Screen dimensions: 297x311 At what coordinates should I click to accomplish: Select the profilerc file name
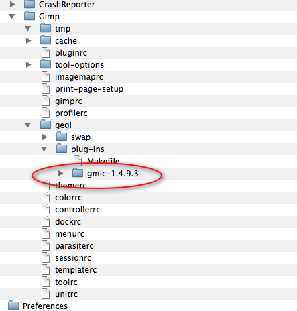click(x=71, y=113)
